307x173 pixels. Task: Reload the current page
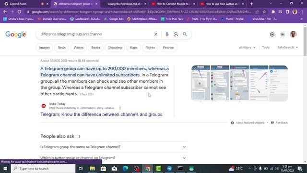click(19, 12)
